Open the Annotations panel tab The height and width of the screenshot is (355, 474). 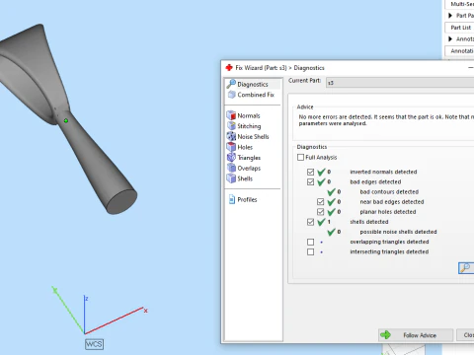coord(460,51)
